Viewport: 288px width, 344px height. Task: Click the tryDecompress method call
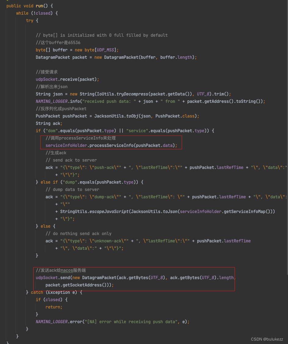coord(132,94)
